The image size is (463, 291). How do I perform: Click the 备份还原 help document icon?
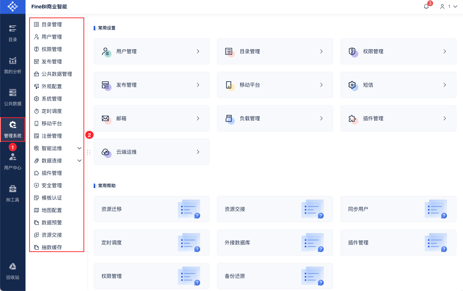coord(313,276)
